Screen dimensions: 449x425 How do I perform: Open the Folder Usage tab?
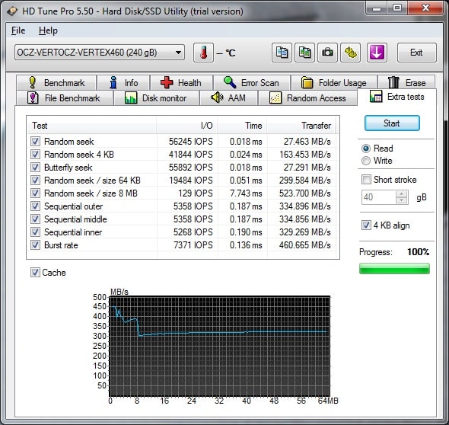334,83
